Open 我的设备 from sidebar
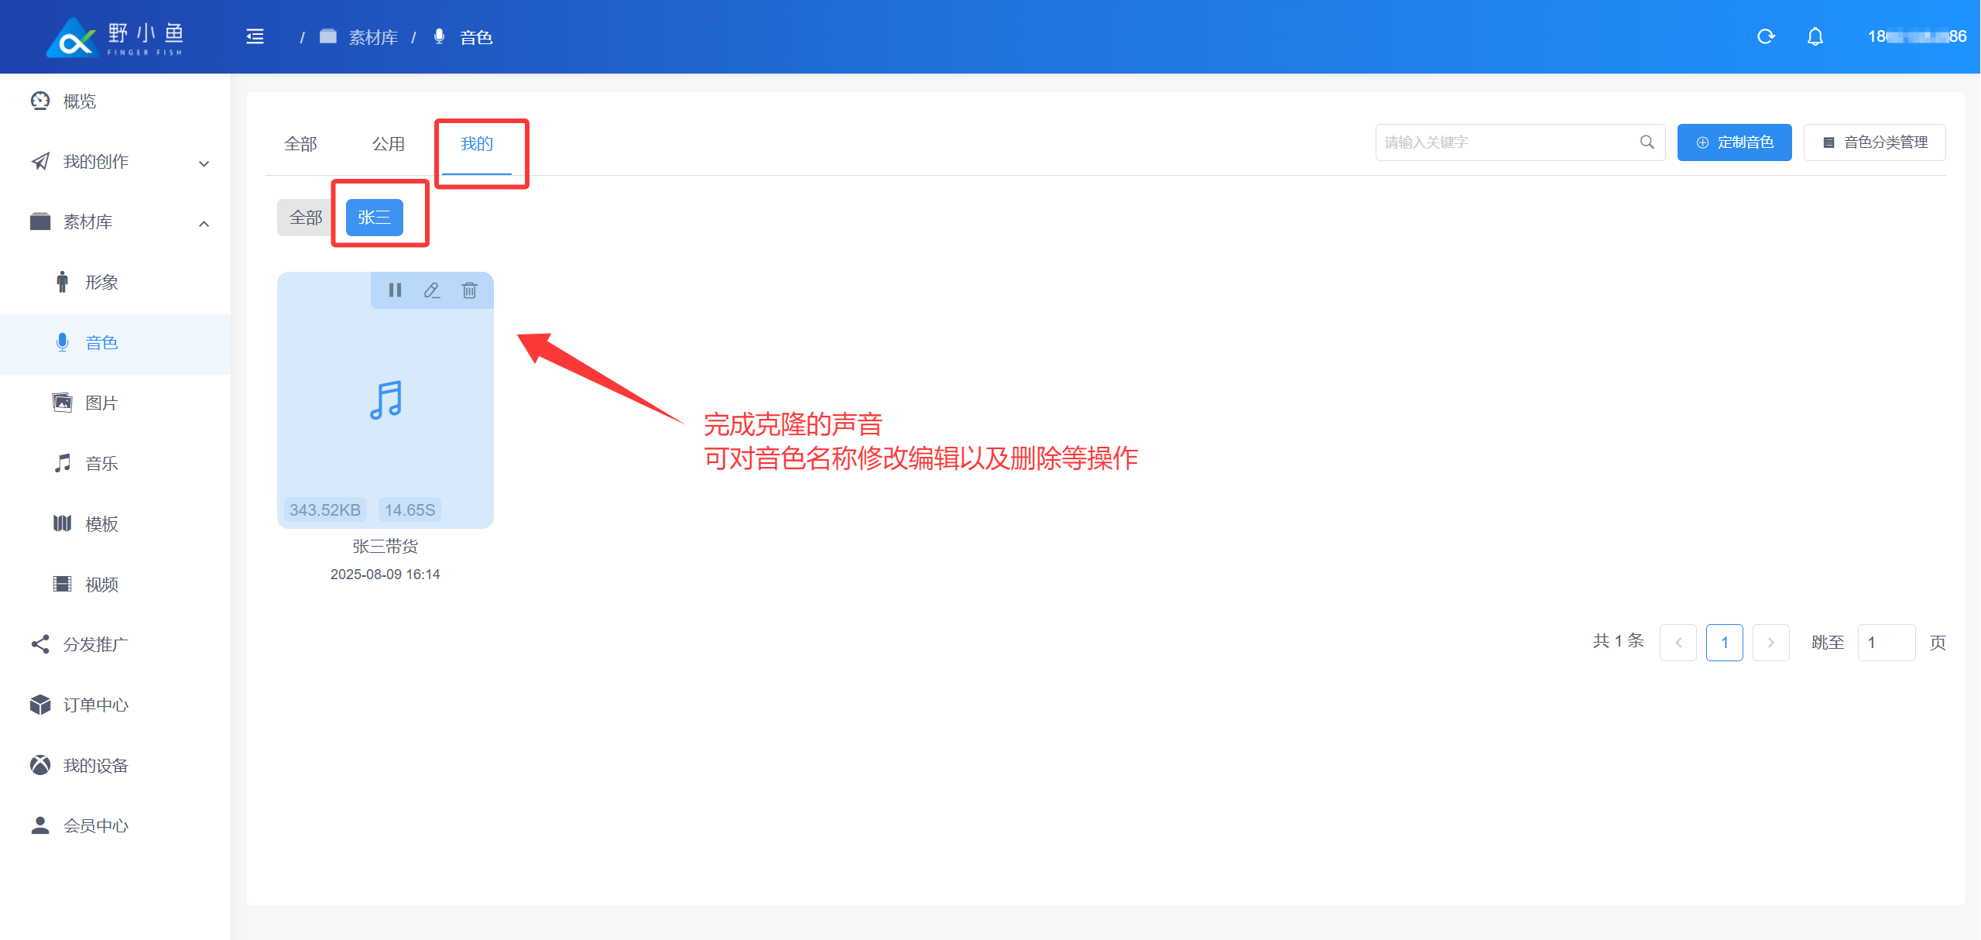The height and width of the screenshot is (940, 1981). point(95,766)
